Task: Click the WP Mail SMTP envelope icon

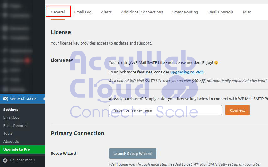Action: [x=6, y=99]
